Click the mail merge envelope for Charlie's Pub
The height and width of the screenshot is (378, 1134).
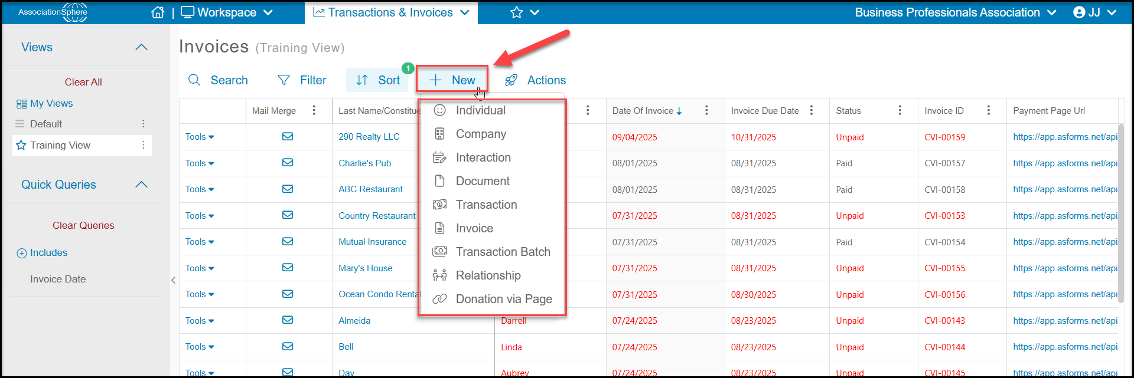pyautogui.click(x=288, y=163)
